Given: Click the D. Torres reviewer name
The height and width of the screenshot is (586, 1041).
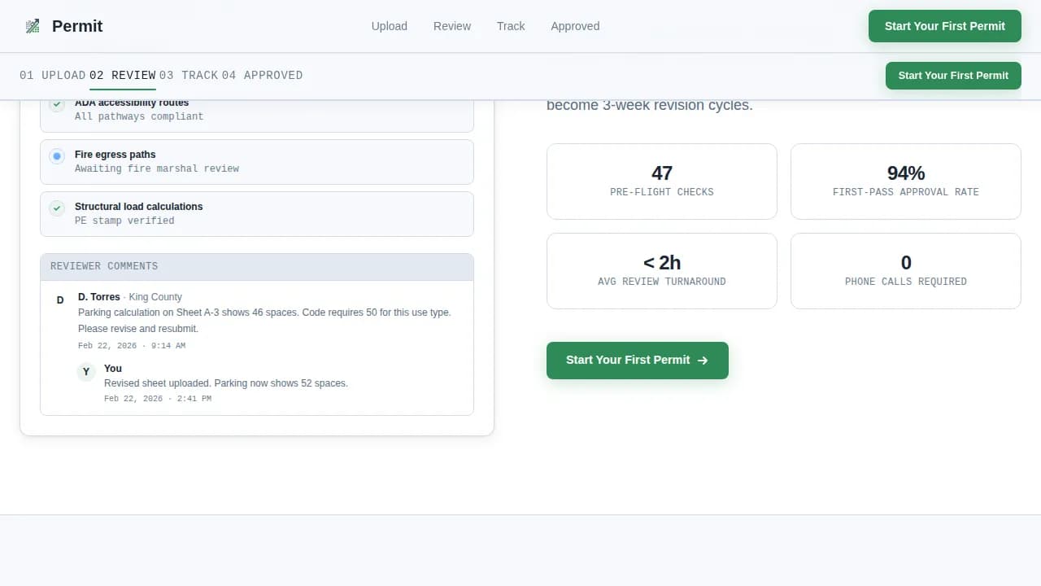Looking at the screenshot, I should click(x=98, y=297).
